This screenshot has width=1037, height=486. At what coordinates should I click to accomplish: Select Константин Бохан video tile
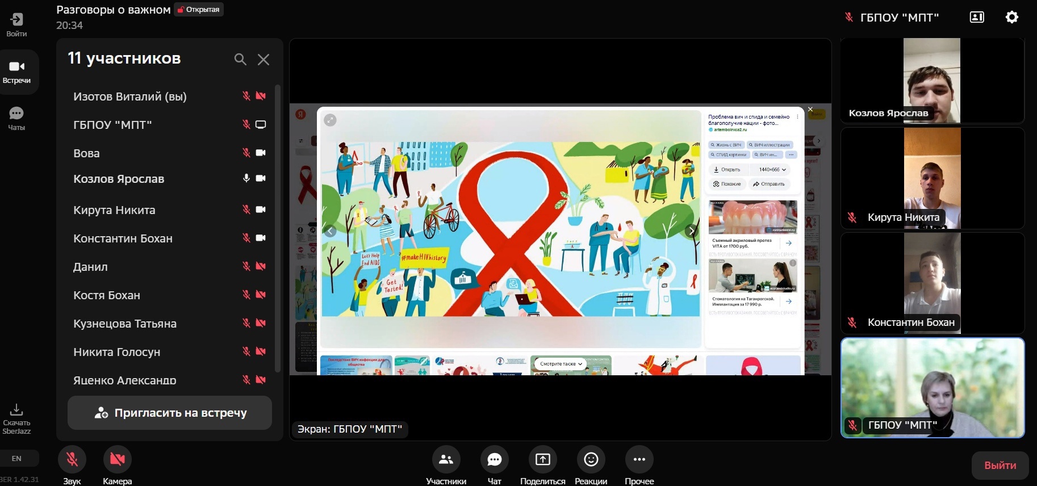[933, 283]
